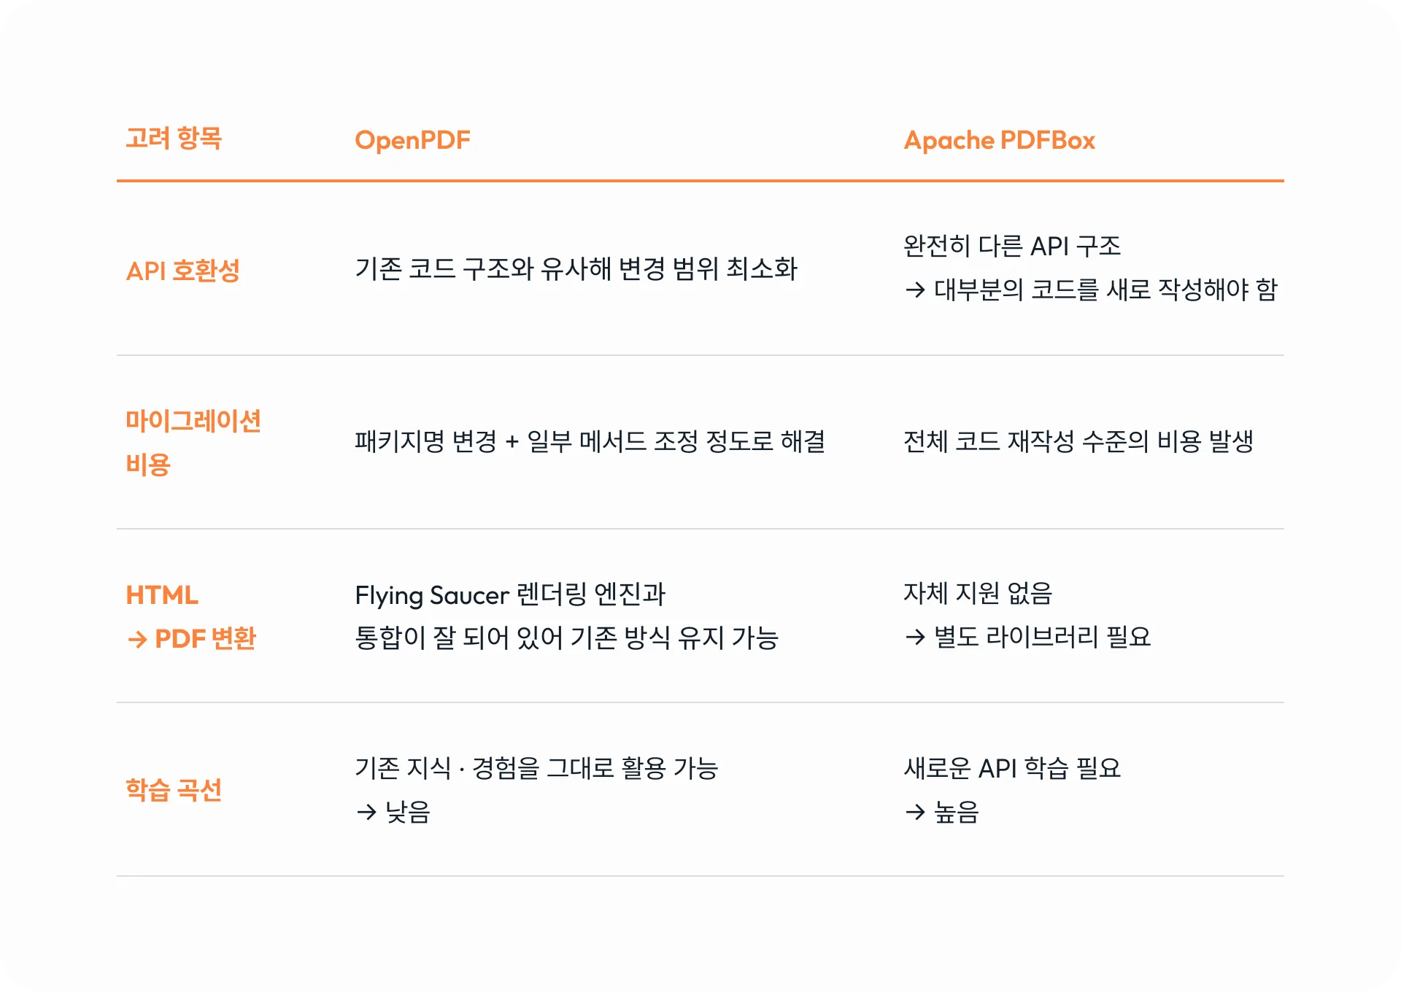Click the Apache PDFBox column header
Screen dimensions: 1401x992
(x=999, y=140)
